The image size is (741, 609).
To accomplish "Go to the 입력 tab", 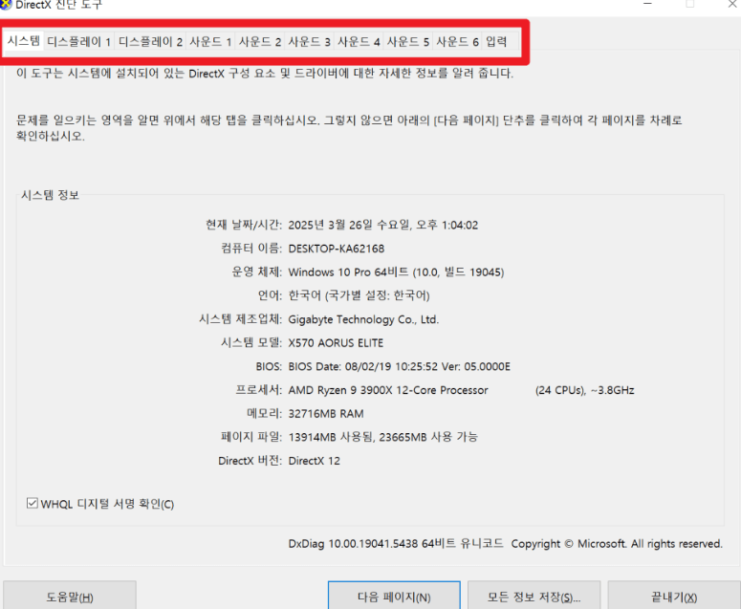I will tap(496, 41).
